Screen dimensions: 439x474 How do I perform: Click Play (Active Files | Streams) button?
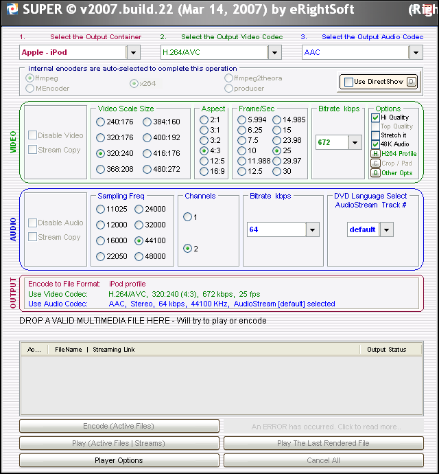119,444
